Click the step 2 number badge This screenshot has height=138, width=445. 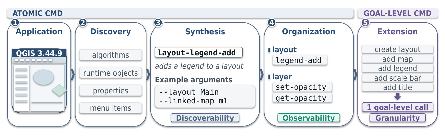click(83, 23)
